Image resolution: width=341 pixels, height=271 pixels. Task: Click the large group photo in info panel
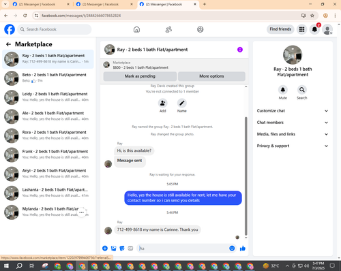pos(293,55)
